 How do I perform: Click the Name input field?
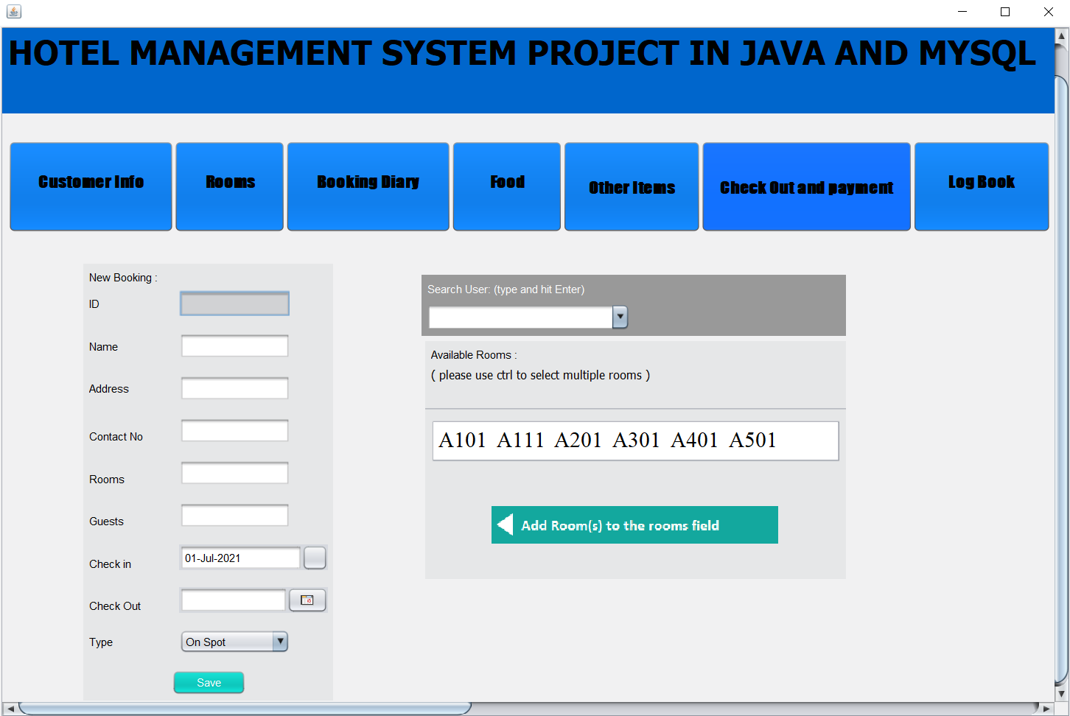(234, 345)
